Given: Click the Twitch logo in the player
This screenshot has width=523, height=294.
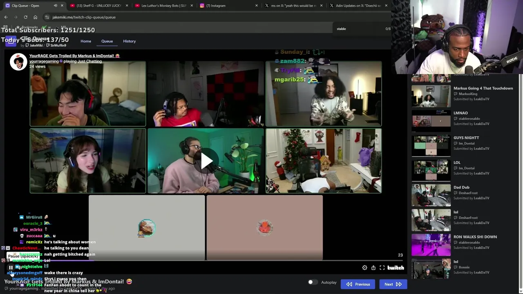Looking at the screenshot, I should (396, 268).
